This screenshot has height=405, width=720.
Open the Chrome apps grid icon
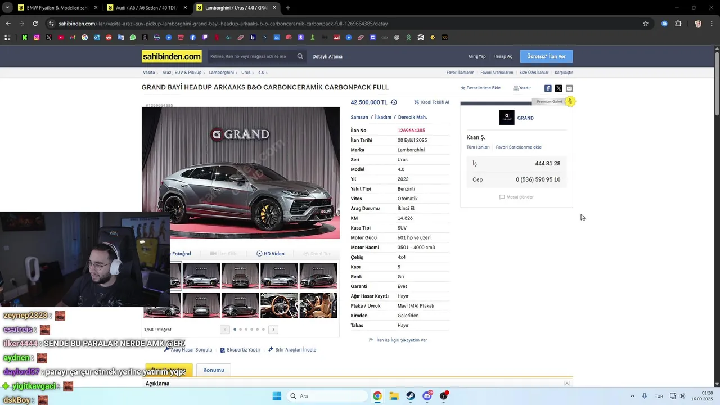[7, 38]
